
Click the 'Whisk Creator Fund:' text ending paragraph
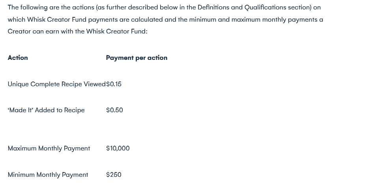(117, 32)
